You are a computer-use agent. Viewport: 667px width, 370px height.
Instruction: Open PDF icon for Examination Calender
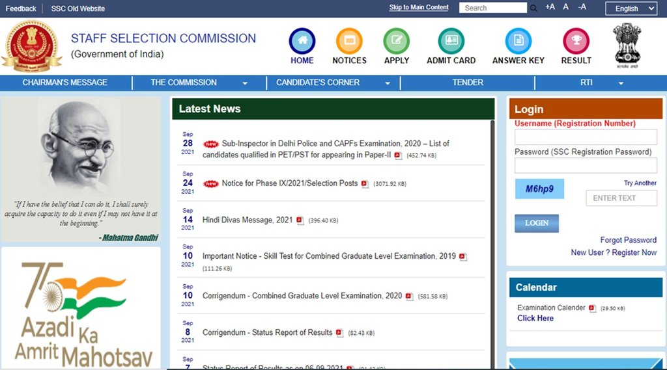[x=592, y=308]
